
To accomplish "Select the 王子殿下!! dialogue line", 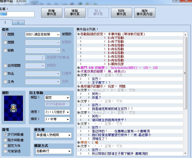I will coord(130,83).
